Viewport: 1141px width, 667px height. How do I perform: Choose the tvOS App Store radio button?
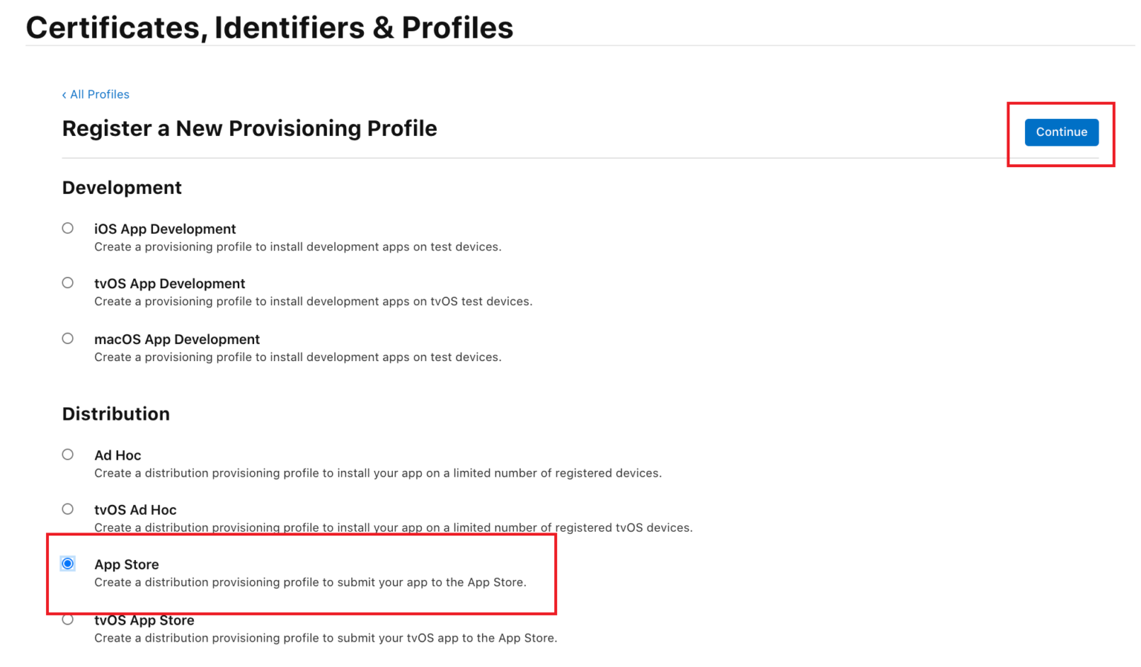[x=68, y=619]
